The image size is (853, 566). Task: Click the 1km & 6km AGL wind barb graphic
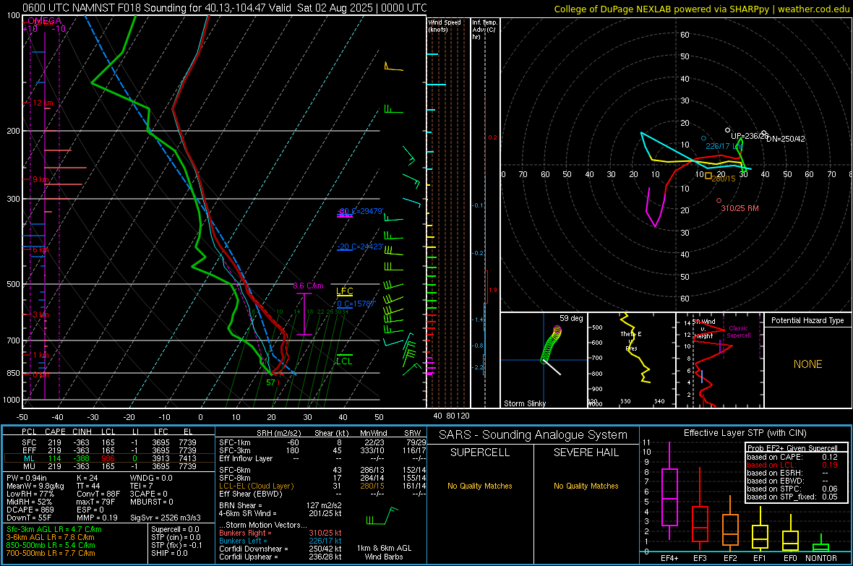(382, 516)
